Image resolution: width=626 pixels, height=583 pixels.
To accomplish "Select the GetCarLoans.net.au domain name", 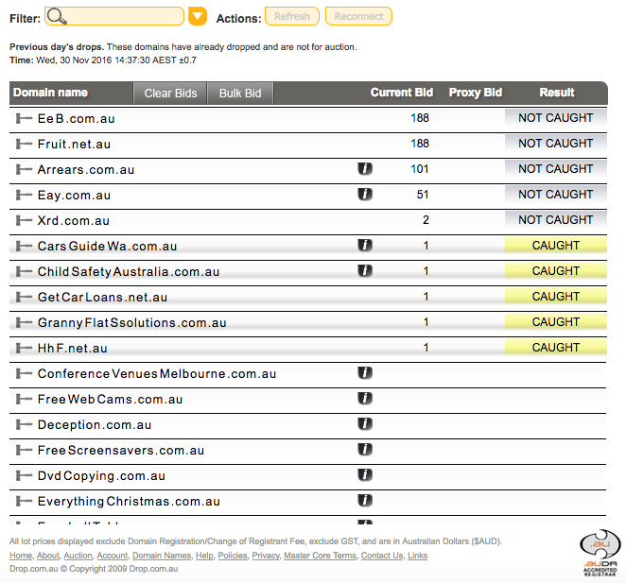I will pyautogui.click(x=103, y=298).
